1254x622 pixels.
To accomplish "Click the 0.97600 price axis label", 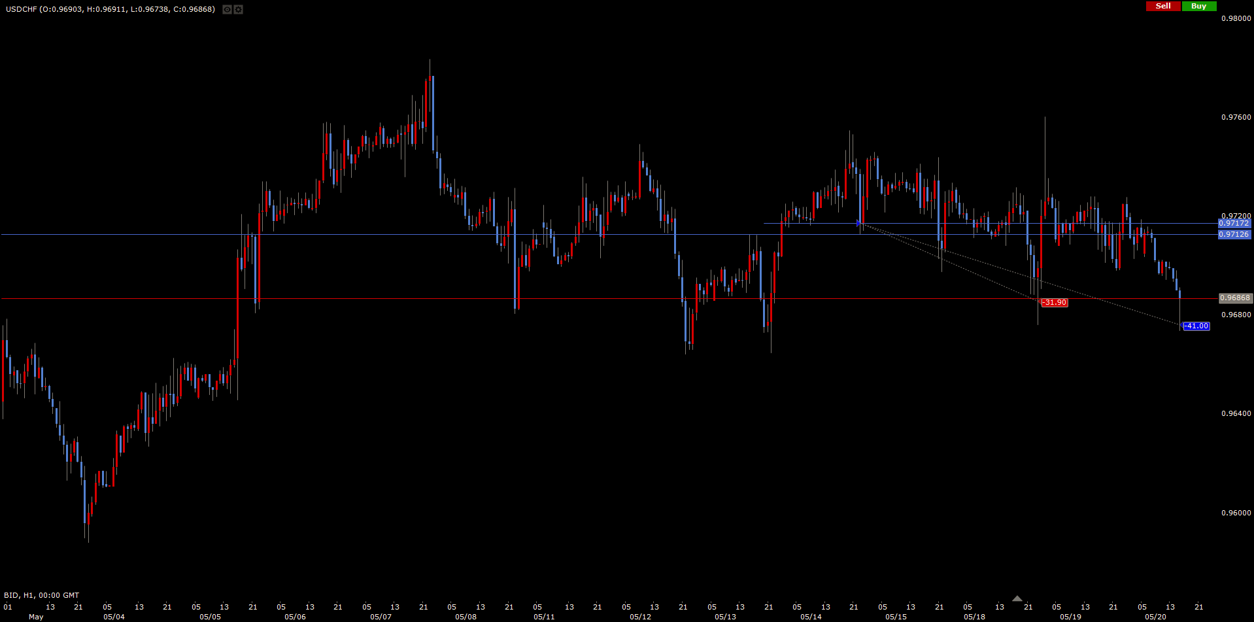I will 1236,118.
